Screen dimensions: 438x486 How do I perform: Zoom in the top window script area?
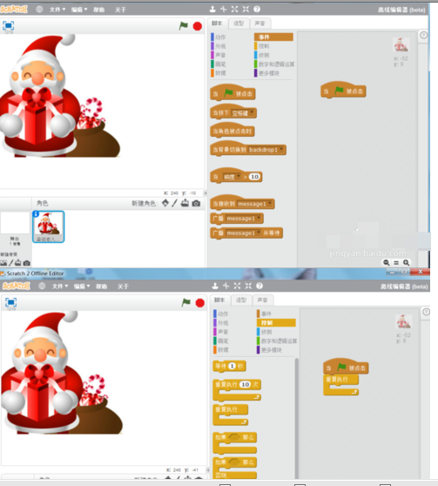pos(406,262)
